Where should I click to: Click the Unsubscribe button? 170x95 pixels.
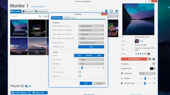(x=134, y=59)
